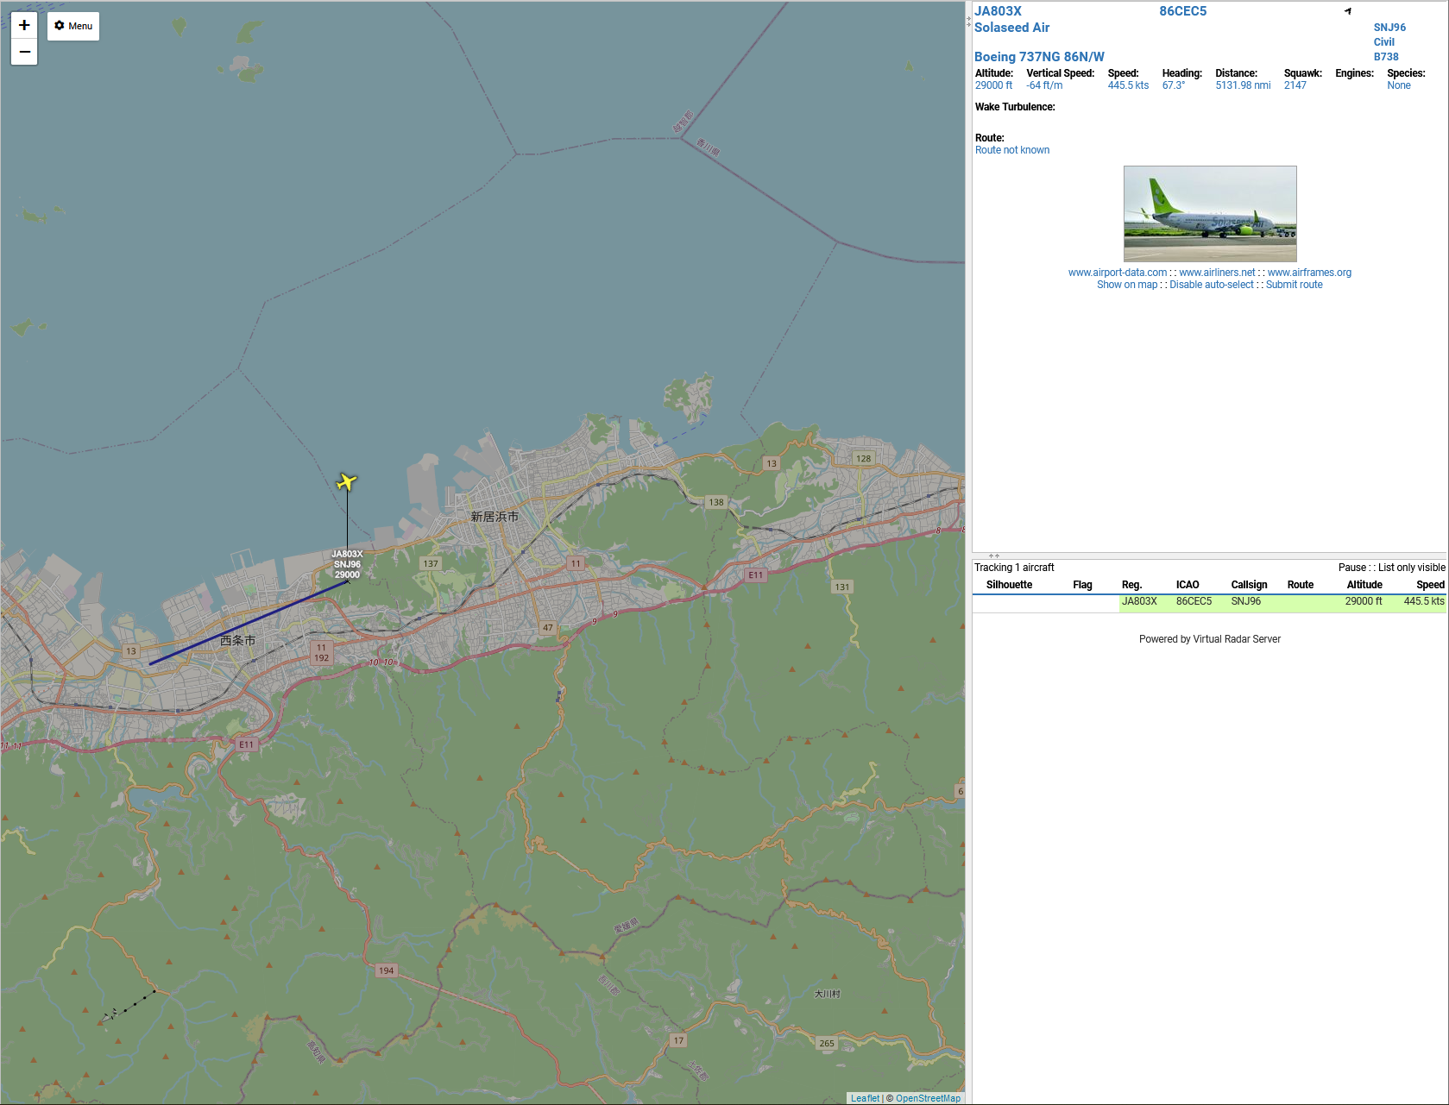
Task: Zoom out with the map minus button
Action: pyautogui.click(x=24, y=52)
